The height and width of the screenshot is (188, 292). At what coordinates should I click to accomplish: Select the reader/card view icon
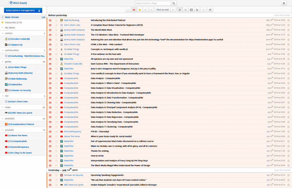click(x=192, y=10)
